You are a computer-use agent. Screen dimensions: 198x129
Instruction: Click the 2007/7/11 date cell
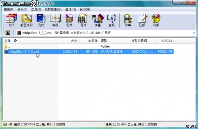(142, 51)
